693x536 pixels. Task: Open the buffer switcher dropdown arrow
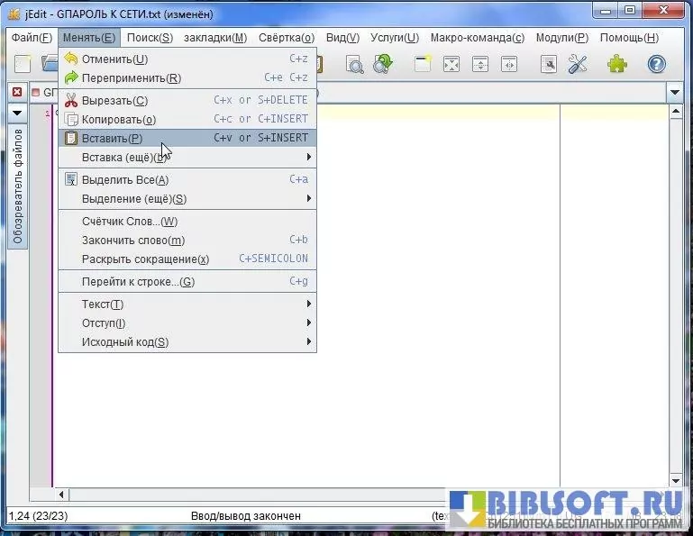(x=675, y=92)
